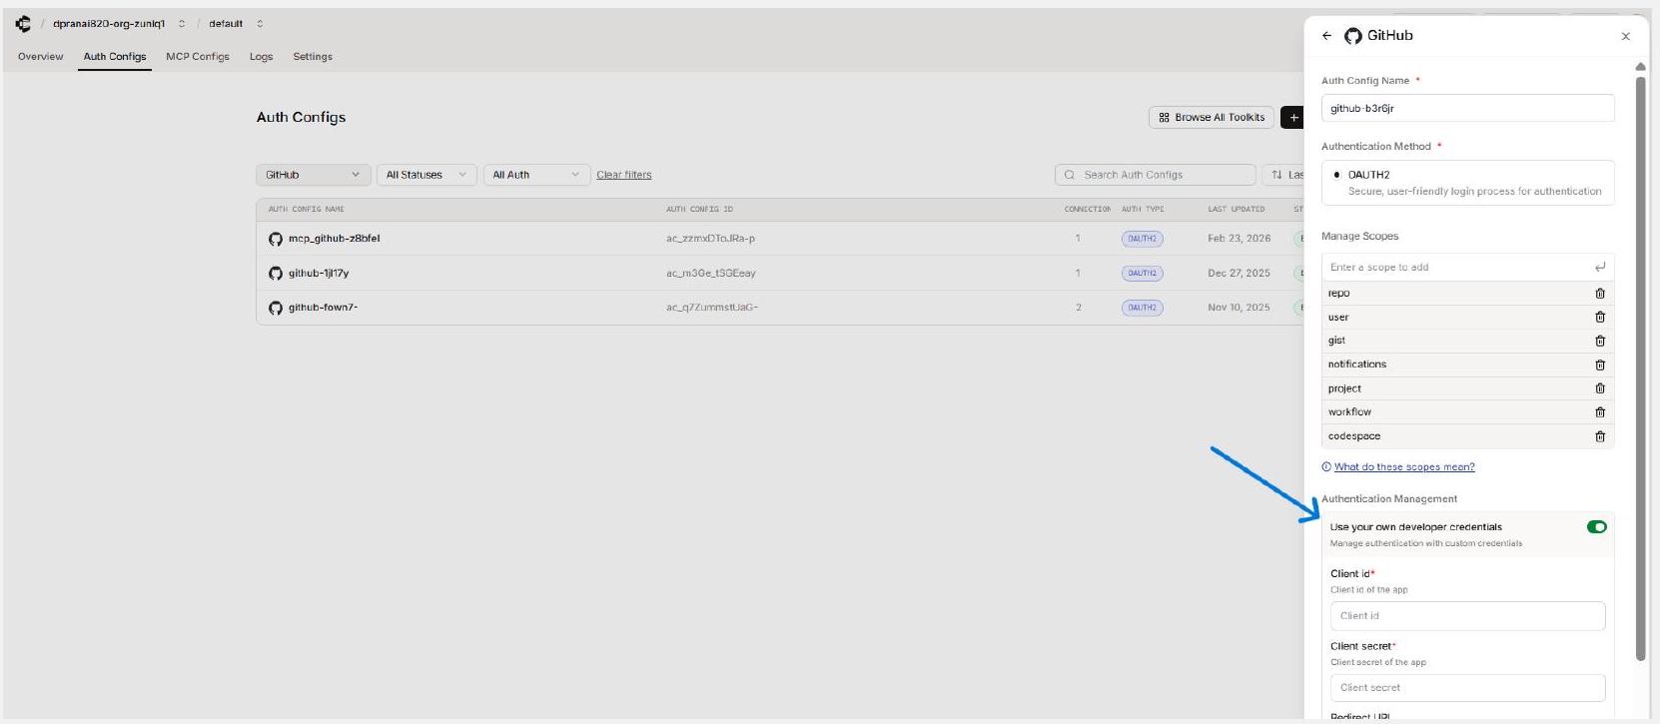Switch to the Auth Configs tab

pos(115,57)
